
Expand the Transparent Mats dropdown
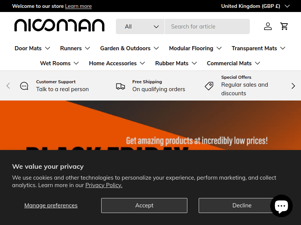[258, 48]
